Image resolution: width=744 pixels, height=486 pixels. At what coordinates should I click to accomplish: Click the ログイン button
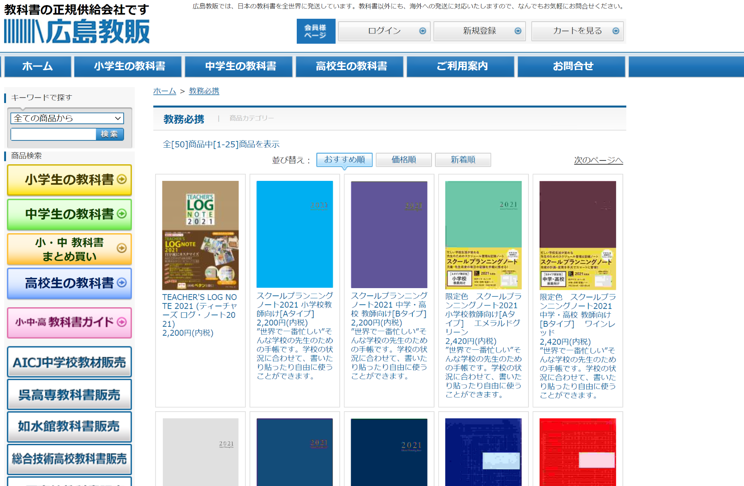(384, 31)
